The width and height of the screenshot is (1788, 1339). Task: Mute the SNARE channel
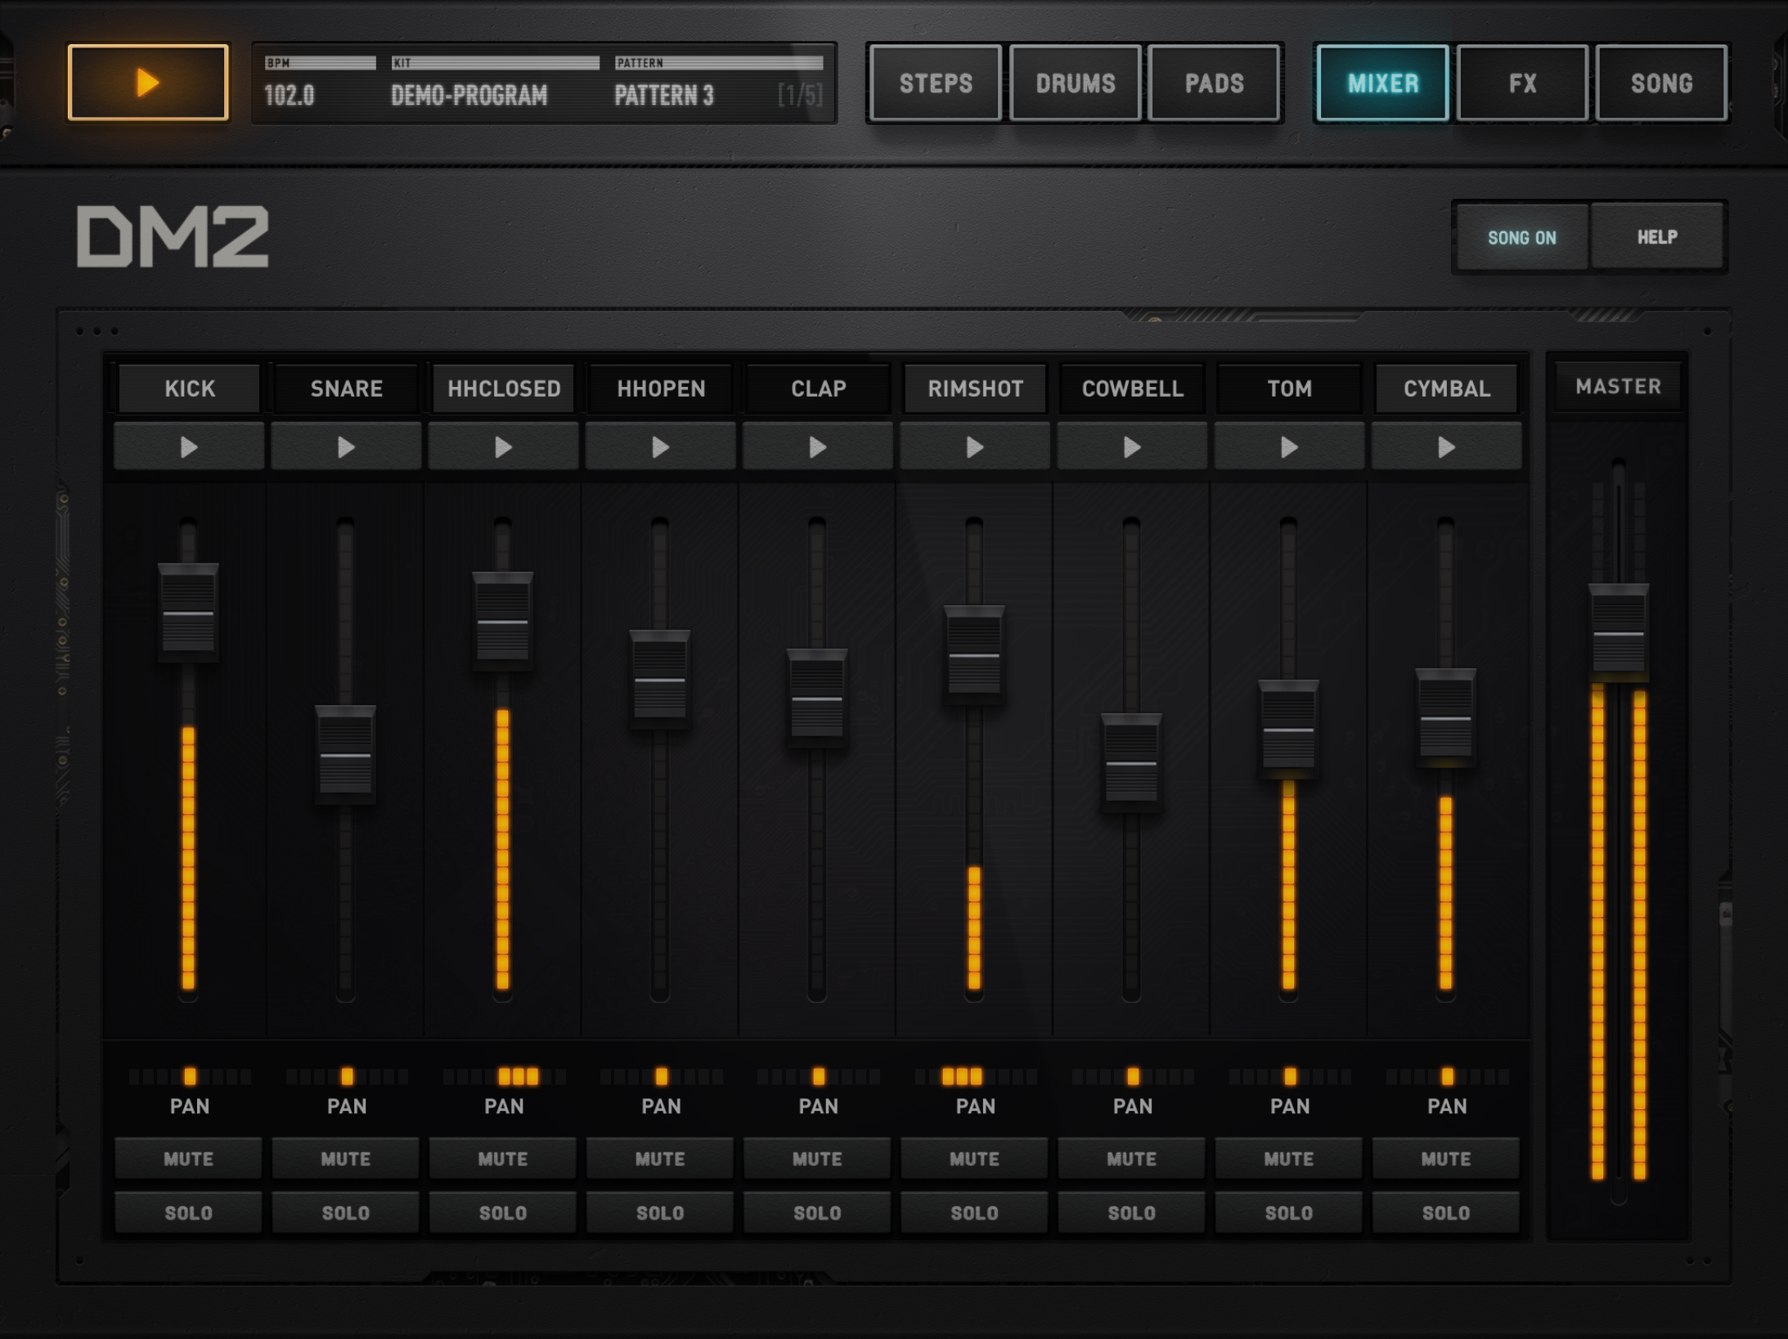[346, 1158]
